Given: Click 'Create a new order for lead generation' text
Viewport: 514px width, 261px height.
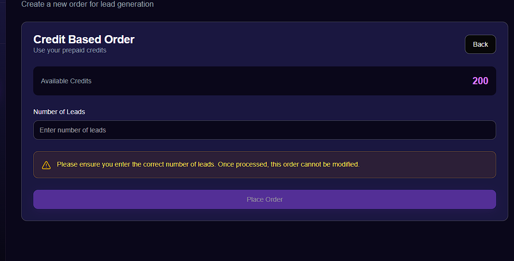Looking at the screenshot, I should click(x=87, y=4).
